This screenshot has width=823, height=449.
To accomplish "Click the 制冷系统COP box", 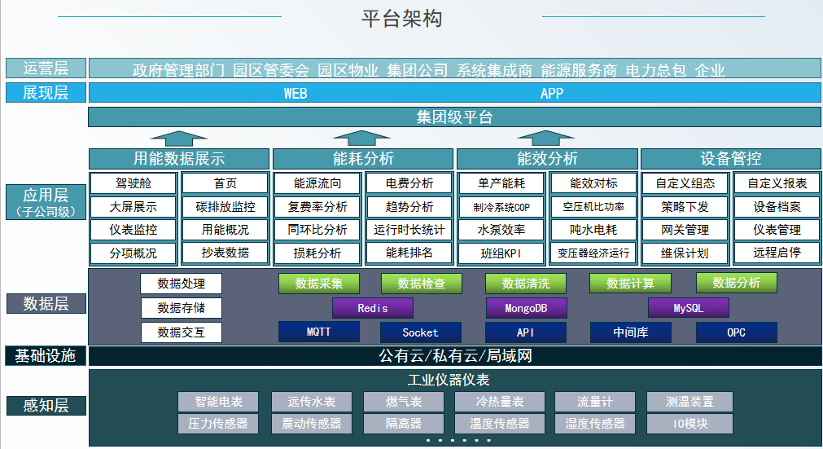I will coord(501,207).
